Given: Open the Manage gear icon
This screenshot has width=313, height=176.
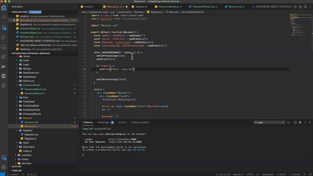Looking at the screenshot, I should (x=3, y=167).
